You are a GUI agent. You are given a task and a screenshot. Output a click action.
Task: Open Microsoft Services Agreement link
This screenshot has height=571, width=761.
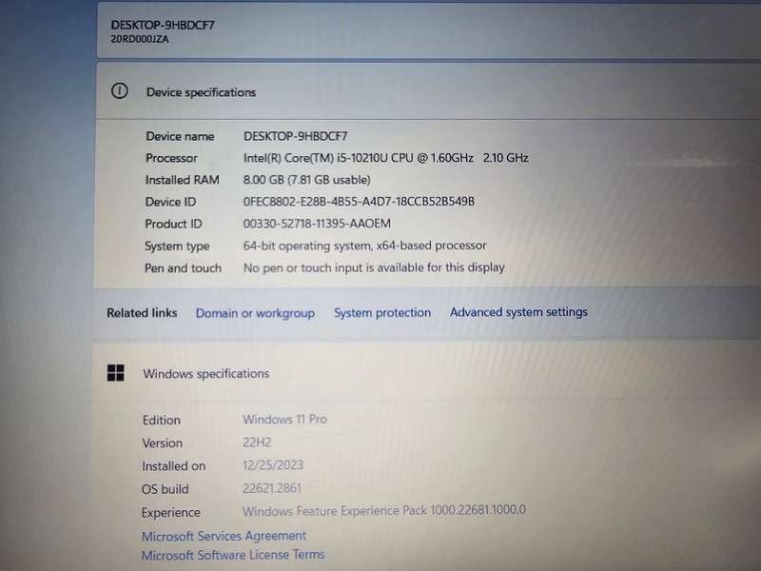click(224, 536)
